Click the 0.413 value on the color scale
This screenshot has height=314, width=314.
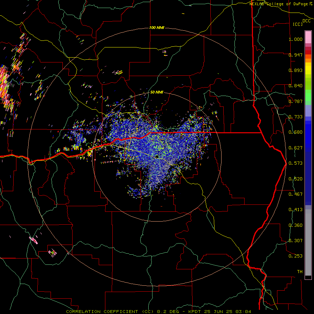[296, 210]
